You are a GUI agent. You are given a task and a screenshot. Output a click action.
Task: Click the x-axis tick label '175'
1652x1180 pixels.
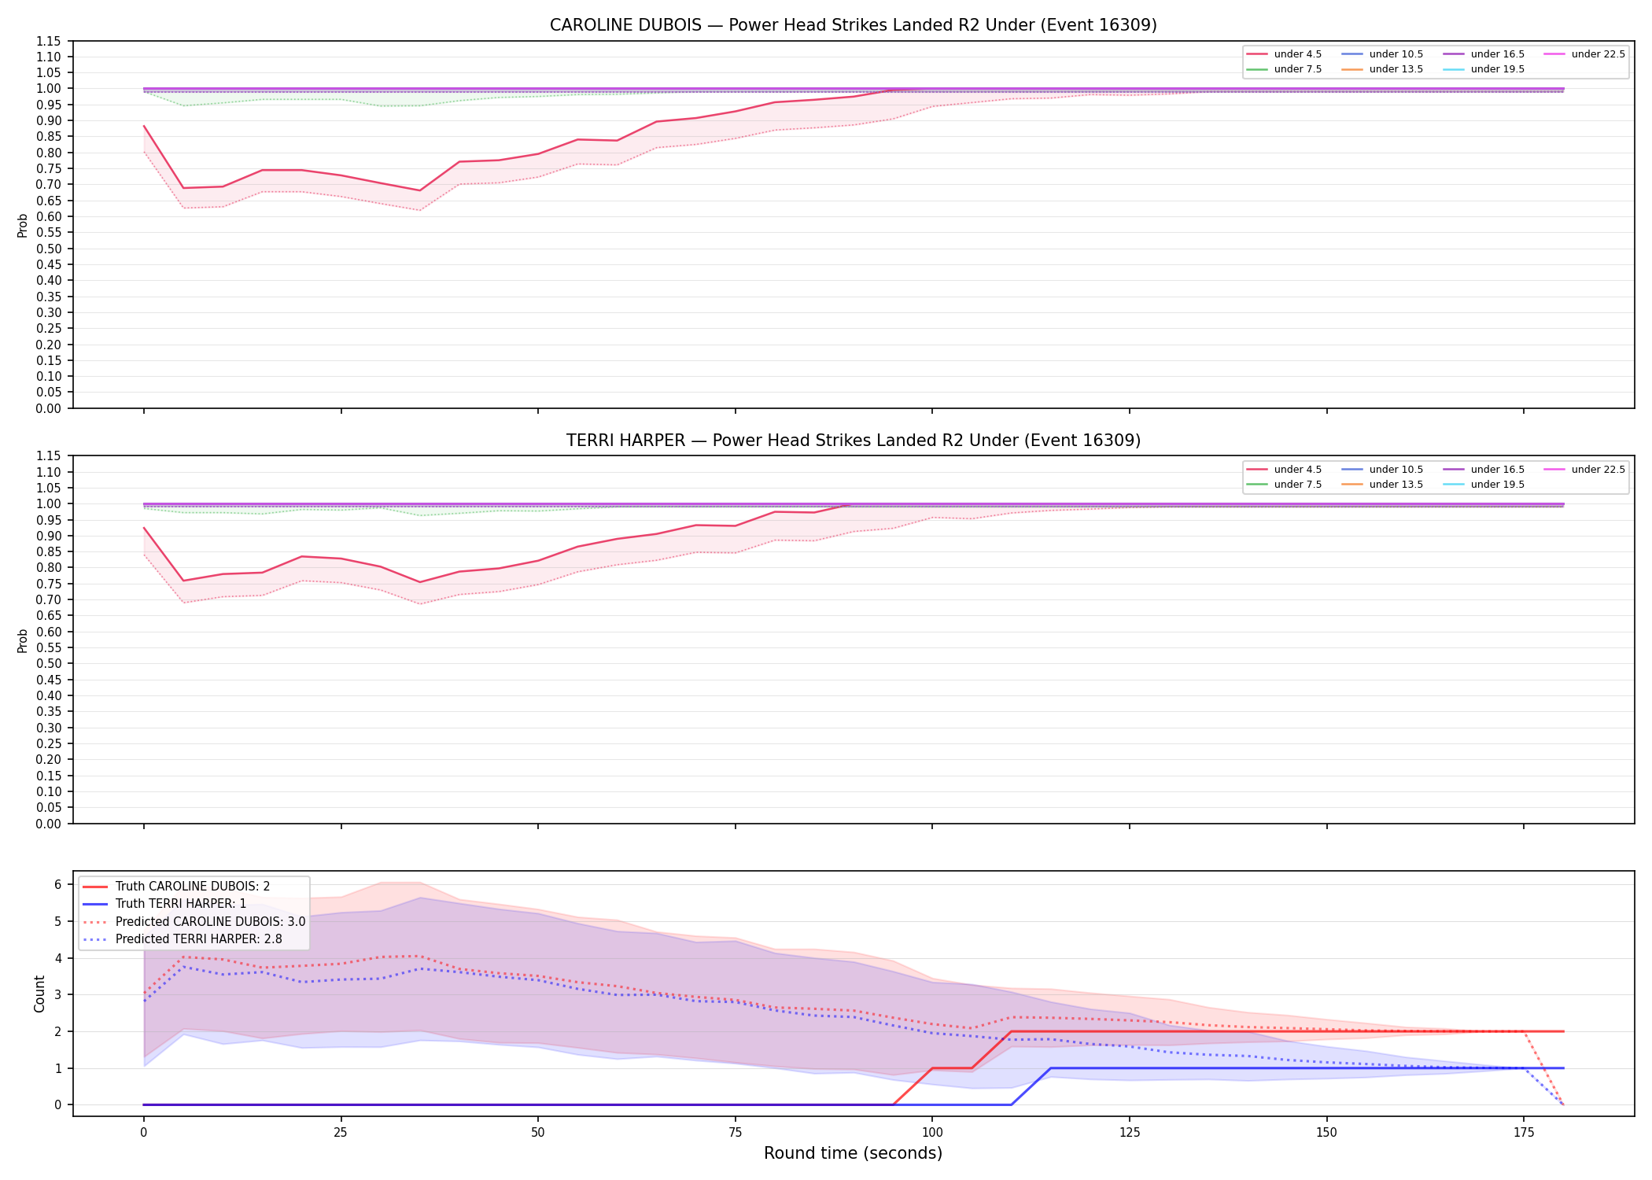[x=1524, y=1133]
